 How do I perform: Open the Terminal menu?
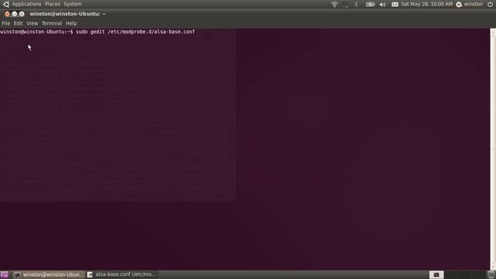click(x=52, y=23)
